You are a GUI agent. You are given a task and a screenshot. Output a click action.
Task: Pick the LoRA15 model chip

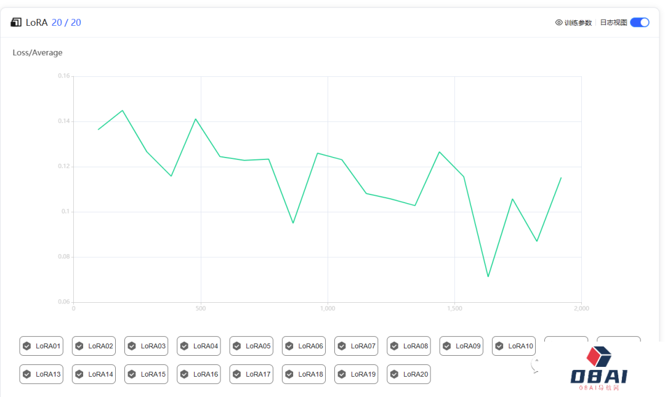coord(146,374)
